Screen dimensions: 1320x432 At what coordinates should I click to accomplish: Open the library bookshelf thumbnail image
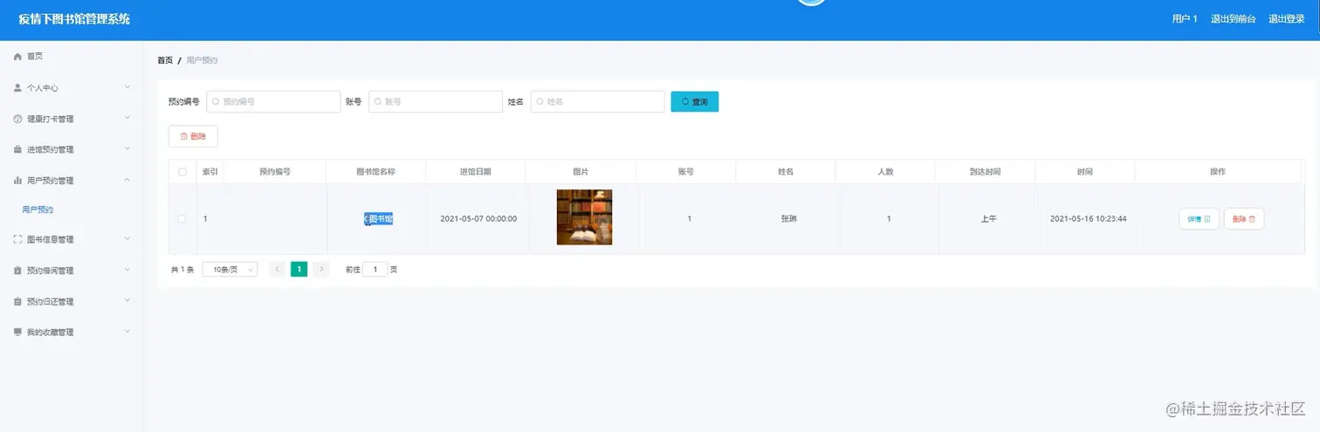(584, 217)
